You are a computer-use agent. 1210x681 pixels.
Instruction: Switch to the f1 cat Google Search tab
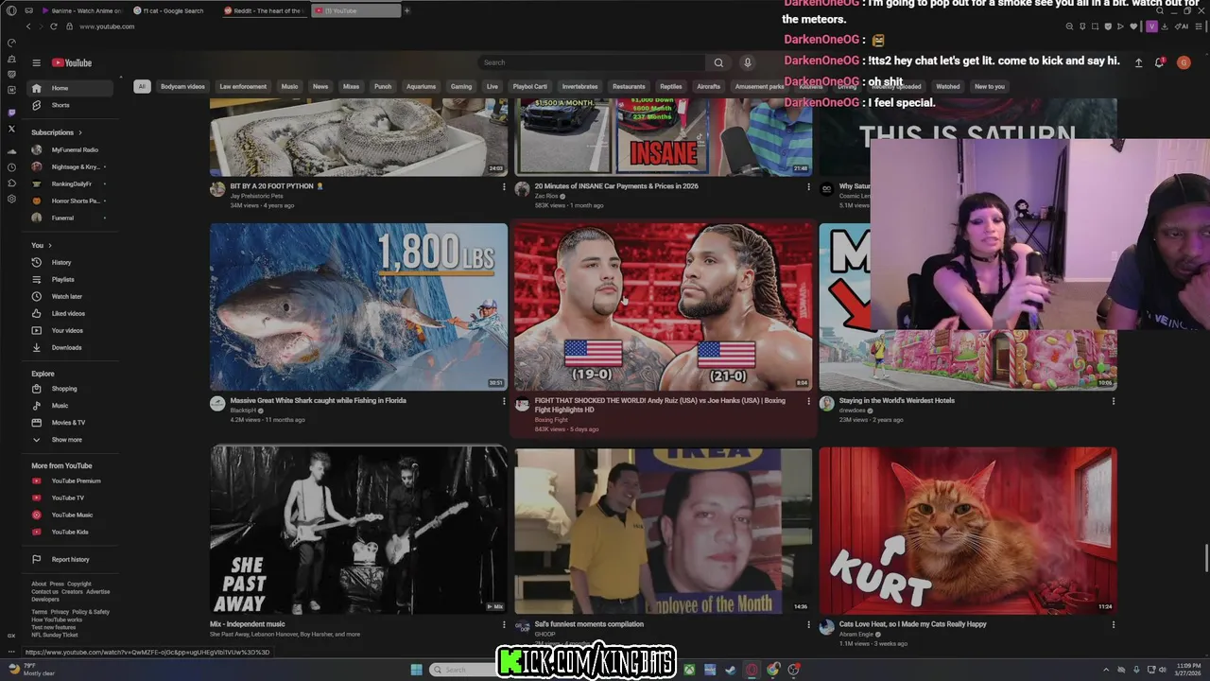(173, 10)
